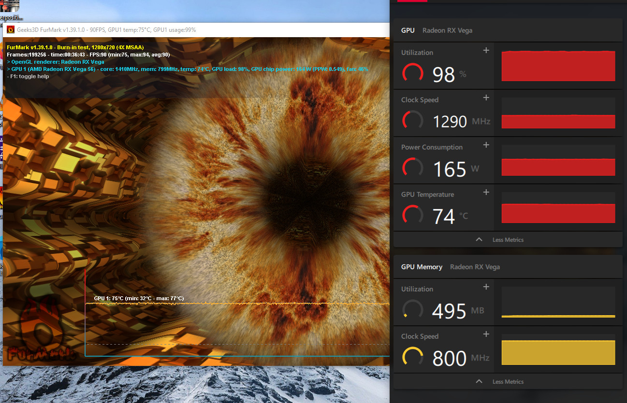Click the GPU Clock Speed history graph
This screenshot has width=627, height=403.
[558, 113]
